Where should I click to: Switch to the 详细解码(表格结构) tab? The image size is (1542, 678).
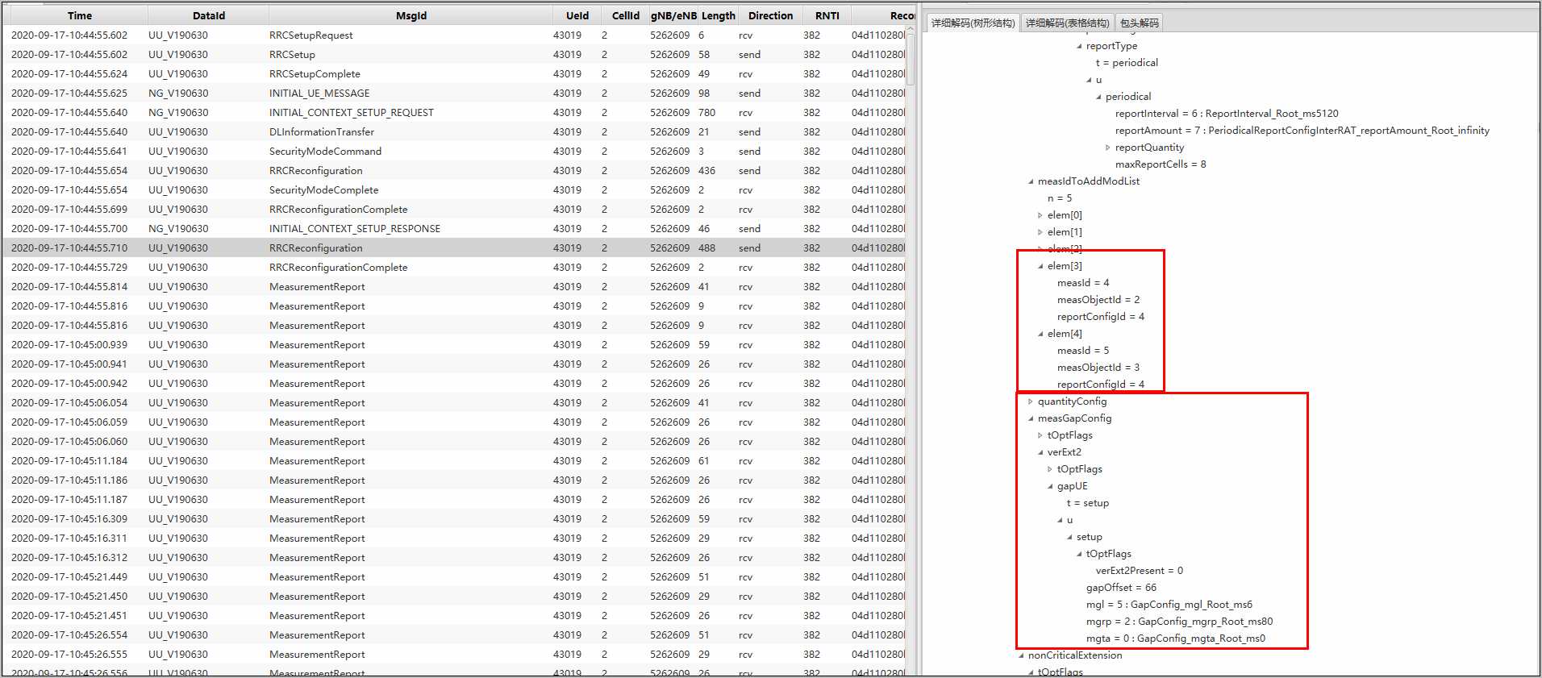pyautogui.click(x=1067, y=23)
